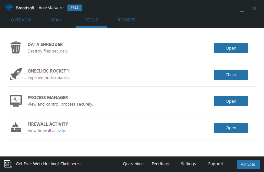The width and height of the screenshot is (264, 172).
Task: Click the Anti-Malware title text
Action: pyautogui.click(x=51, y=7)
